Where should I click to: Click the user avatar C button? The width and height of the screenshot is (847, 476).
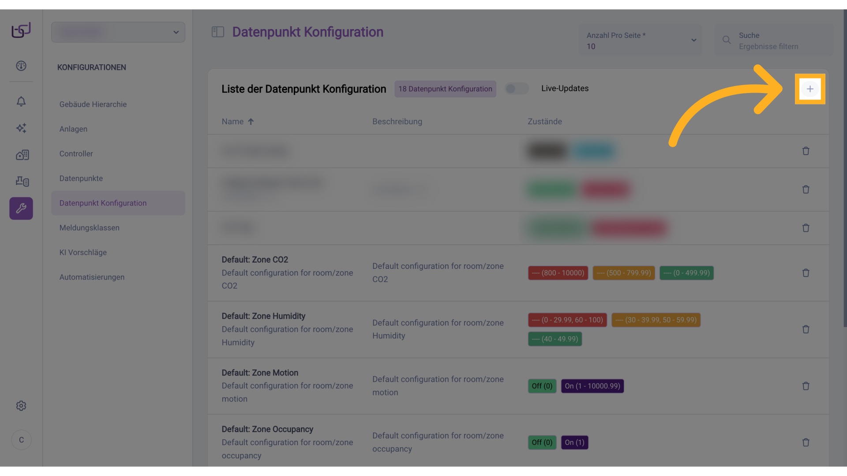[21, 440]
